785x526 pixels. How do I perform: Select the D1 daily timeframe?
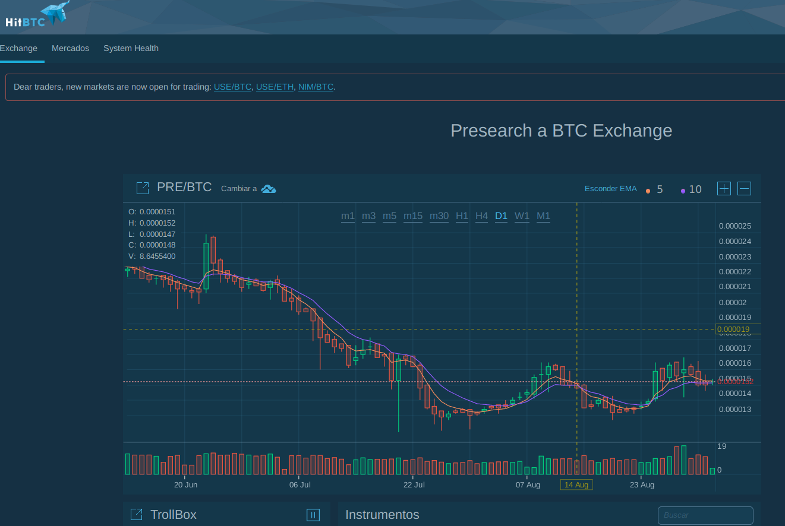(x=501, y=216)
